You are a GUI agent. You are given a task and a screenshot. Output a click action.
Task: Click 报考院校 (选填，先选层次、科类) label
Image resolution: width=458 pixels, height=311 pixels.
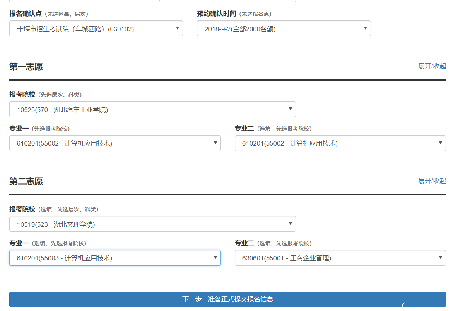pos(54,209)
